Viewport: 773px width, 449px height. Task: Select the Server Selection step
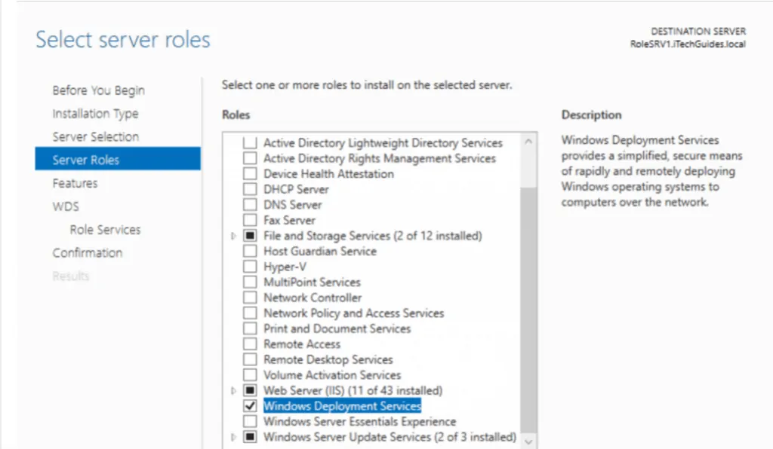tap(95, 136)
